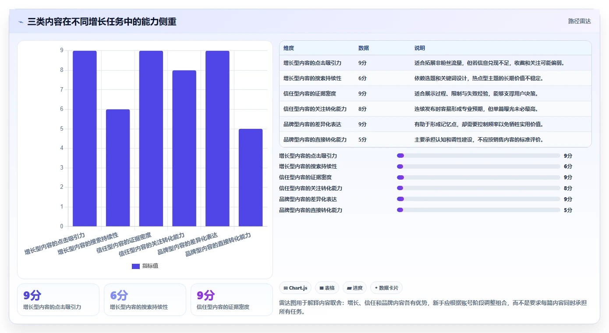Click the chart bar for 增长型内容的搜索持续性
The image size is (609, 333).
pyautogui.click(x=118, y=168)
